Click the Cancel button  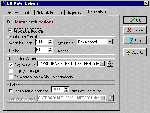pos(135,30)
